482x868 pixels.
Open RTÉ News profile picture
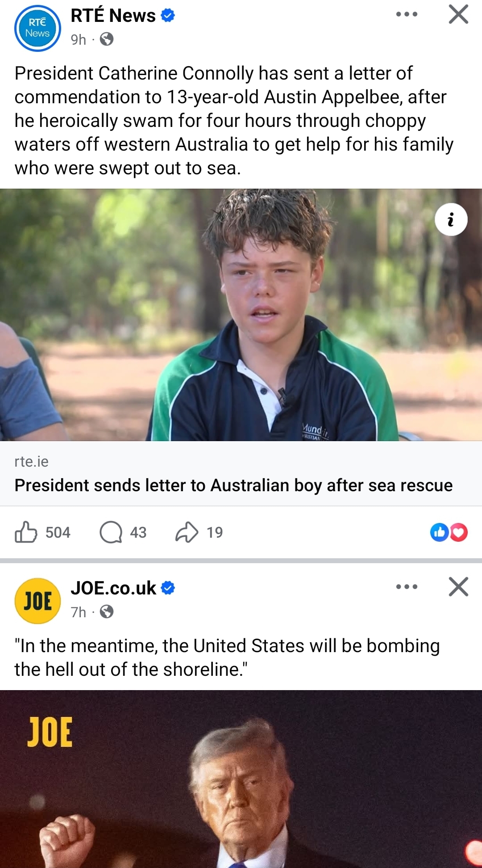(x=37, y=28)
